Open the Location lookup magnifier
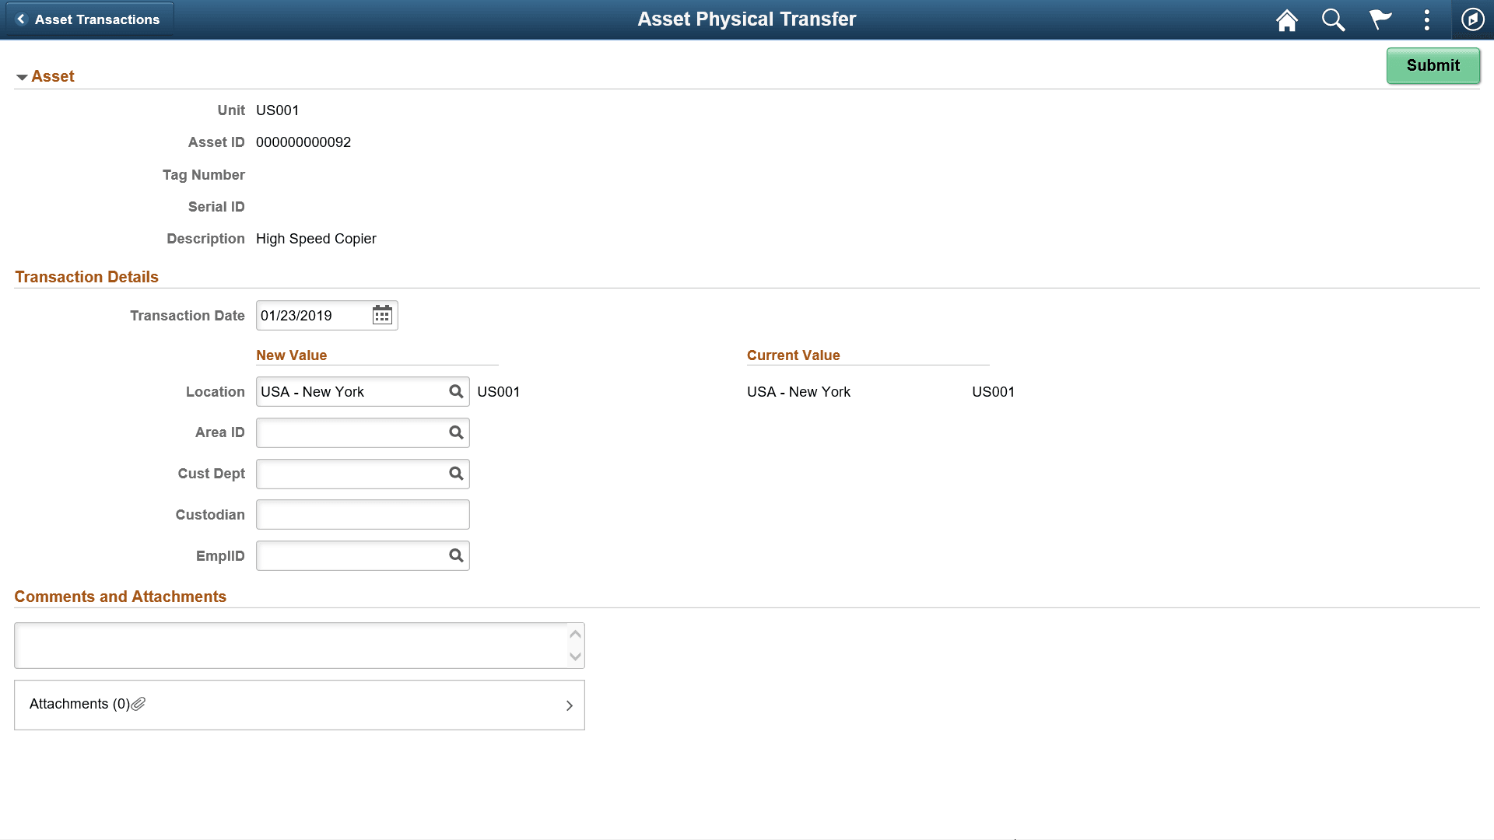This screenshot has height=840, width=1494. point(456,391)
